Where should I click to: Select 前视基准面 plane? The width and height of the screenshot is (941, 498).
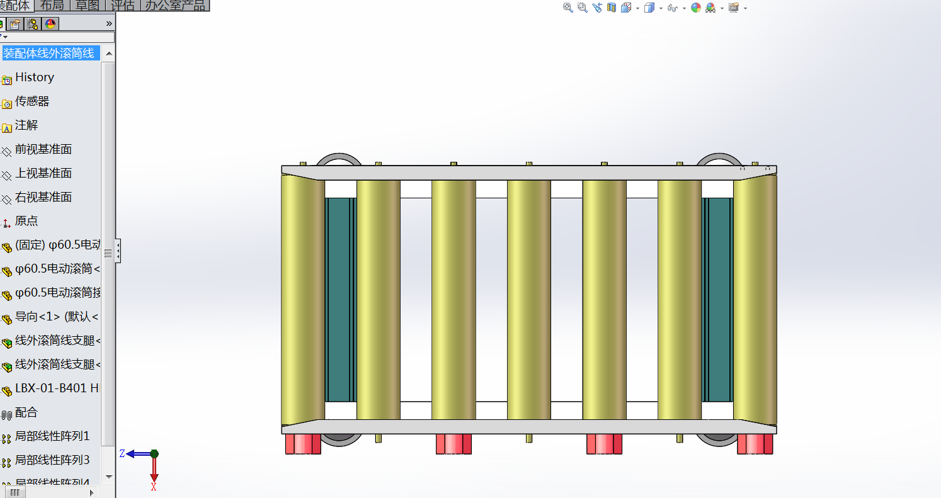coord(43,149)
